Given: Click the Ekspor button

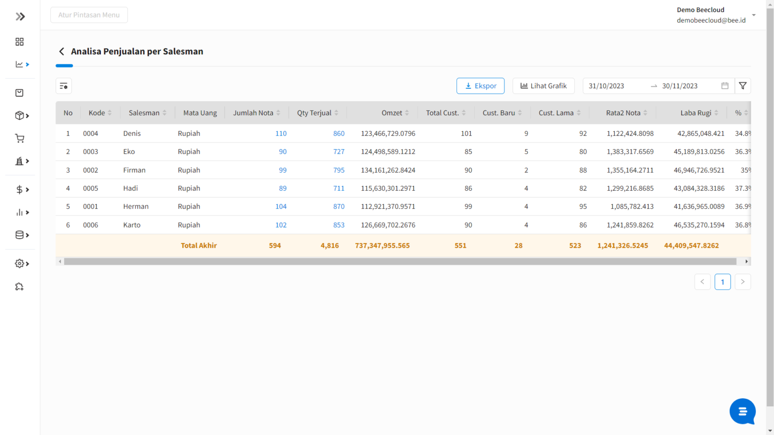Looking at the screenshot, I should pyautogui.click(x=480, y=86).
